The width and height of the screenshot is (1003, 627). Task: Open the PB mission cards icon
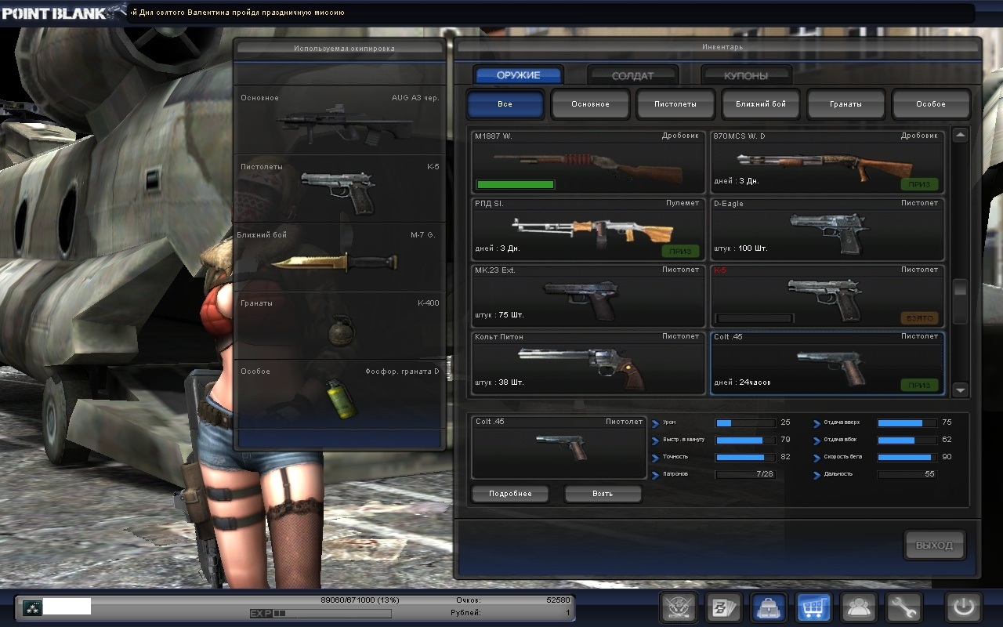[723, 607]
